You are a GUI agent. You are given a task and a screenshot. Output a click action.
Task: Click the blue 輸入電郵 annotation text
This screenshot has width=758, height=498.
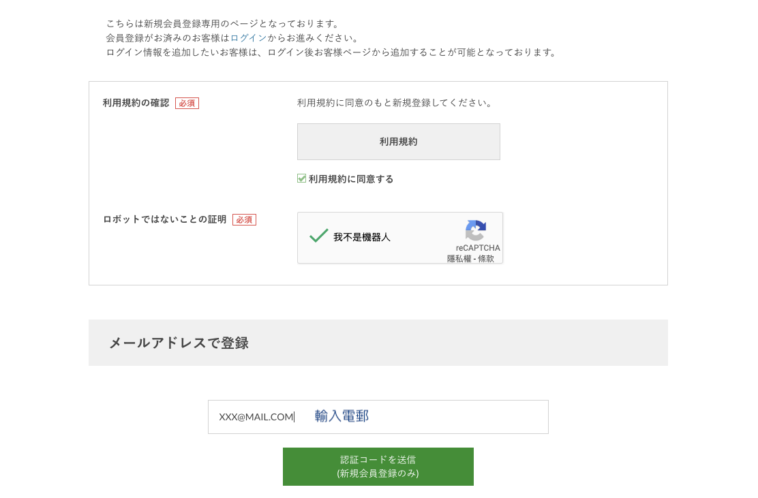click(342, 416)
